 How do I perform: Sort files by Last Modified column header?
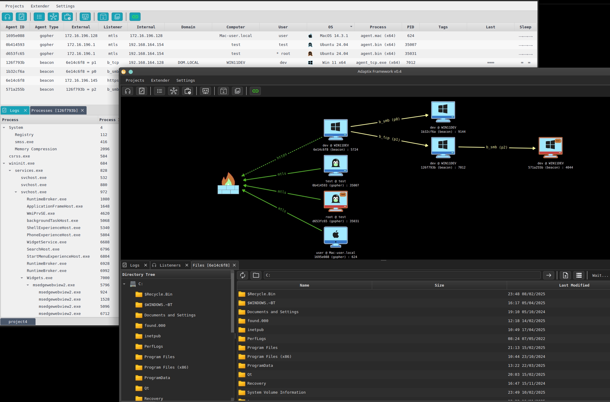[574, 285]
